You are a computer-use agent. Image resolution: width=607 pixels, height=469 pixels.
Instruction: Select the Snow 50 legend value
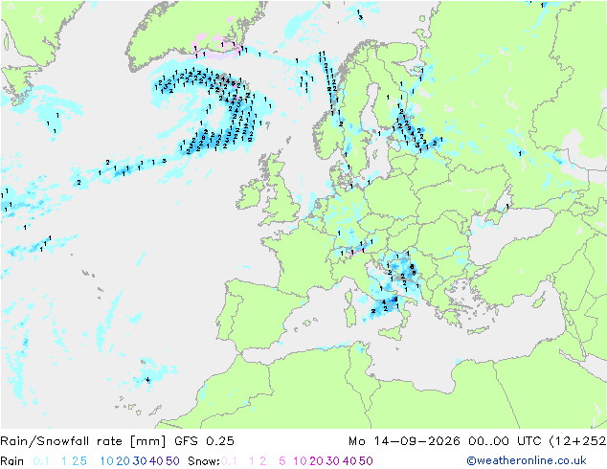point(366,461)
